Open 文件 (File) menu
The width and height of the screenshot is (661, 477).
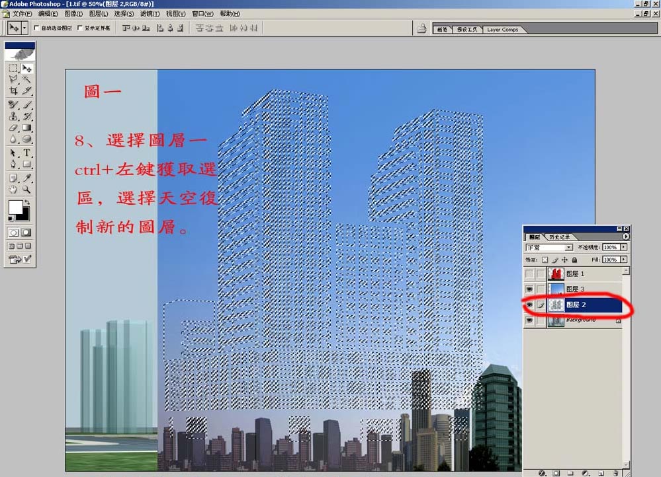pyautogui.click(x=21, y=13)
